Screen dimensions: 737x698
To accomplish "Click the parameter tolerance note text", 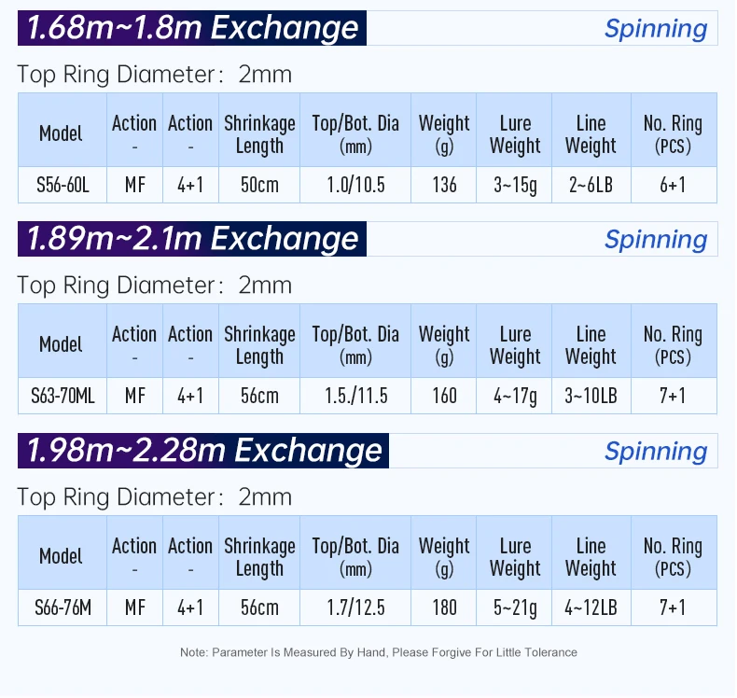I will pos(378,652).
